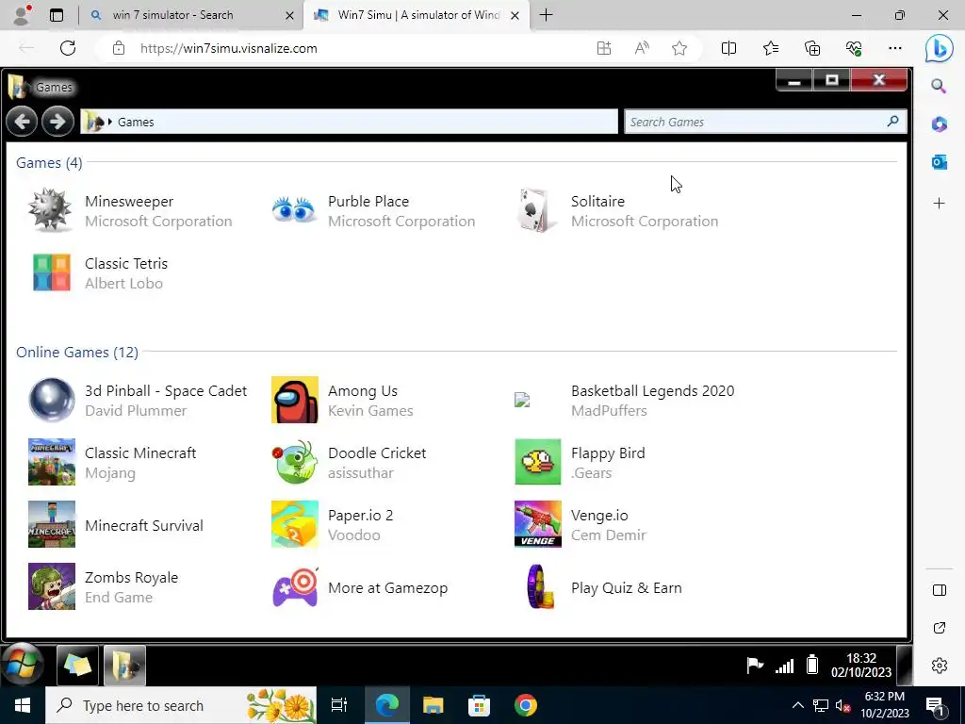This screenshot has width=965, height=724.
Task: Open the Play Quiz & Earn coin icon
Action: click(x=540, y=586)
